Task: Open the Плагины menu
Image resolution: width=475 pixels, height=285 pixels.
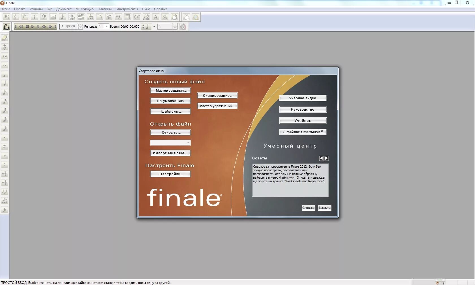Action: click(105, 9)
